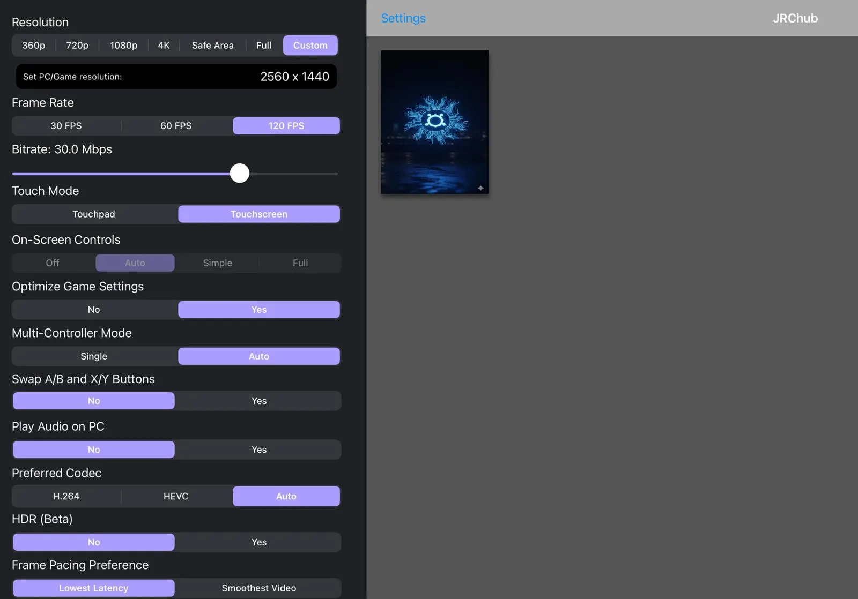Choose 1080p resolution option
Viewport: 858px width, 599px height.
[x=124, y=46]
